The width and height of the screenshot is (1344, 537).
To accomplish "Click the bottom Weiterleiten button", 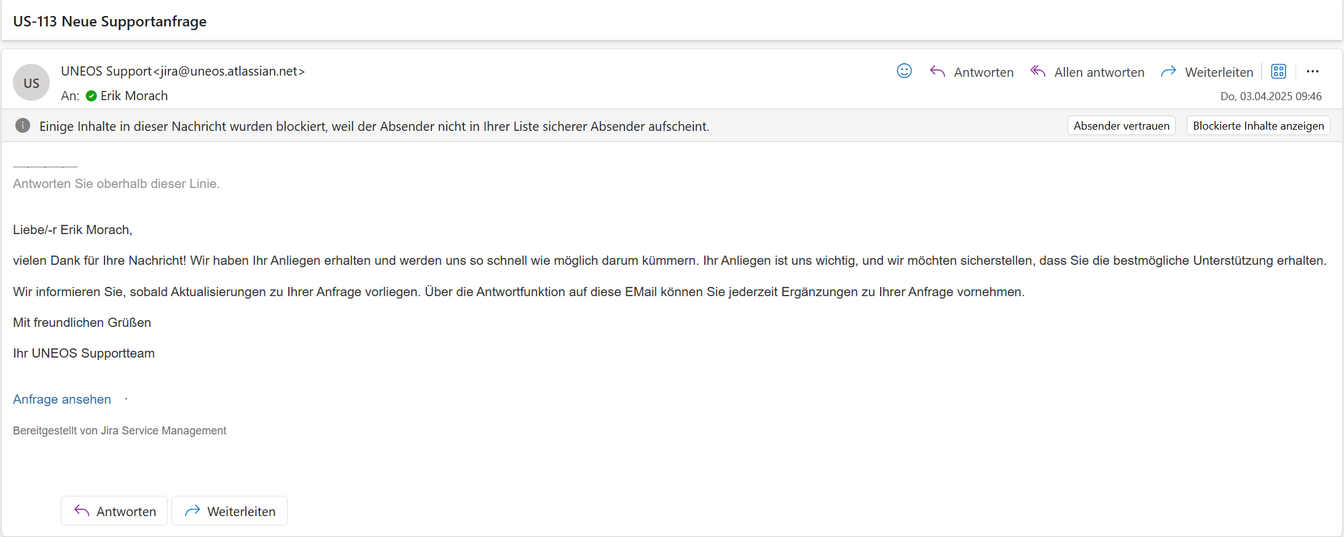I will 229,511.
